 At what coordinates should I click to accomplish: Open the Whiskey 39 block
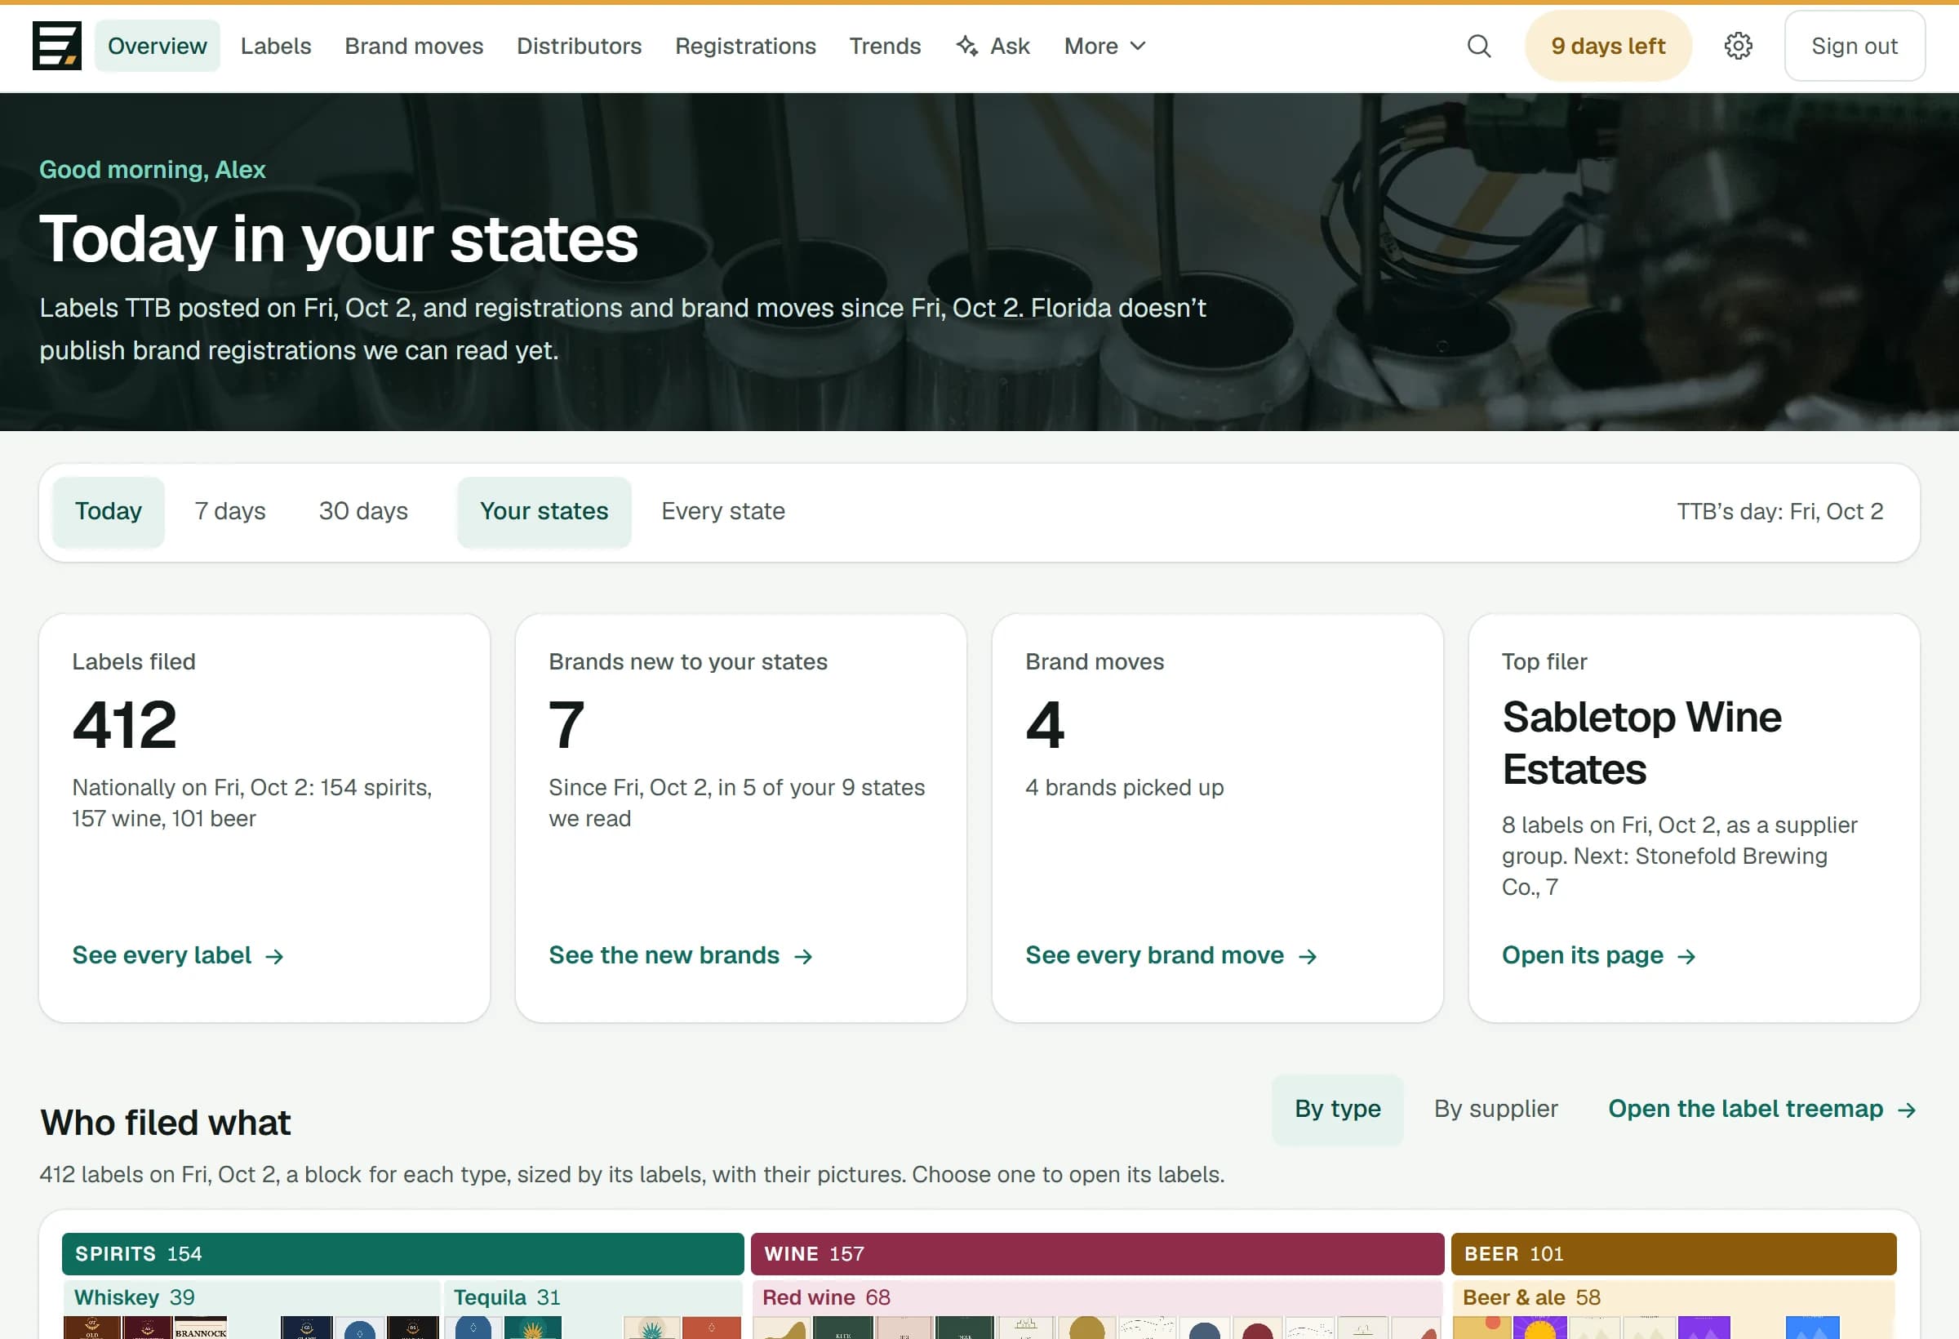click(x=251, y=1309)
